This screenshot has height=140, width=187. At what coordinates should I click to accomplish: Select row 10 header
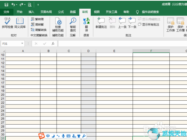click(x=3, y=55)
